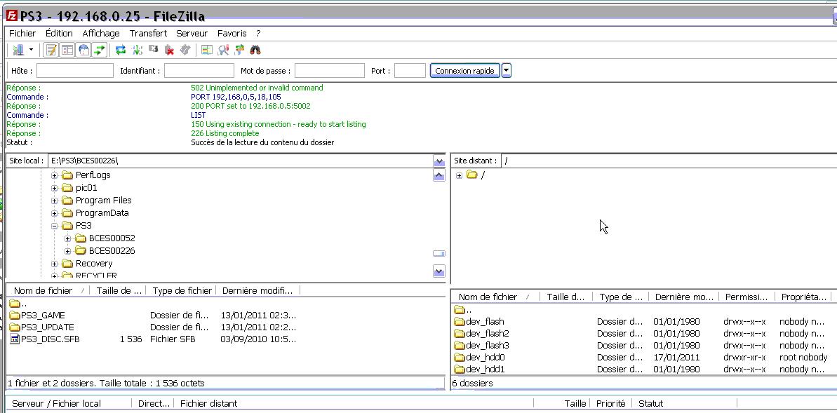The image size is (837, 413).
Task: Open the Affichage menu
Action: point(101,33)
